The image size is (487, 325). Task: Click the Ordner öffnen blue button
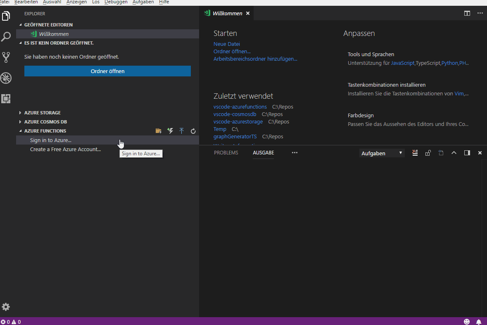click(x=107, y=71)
